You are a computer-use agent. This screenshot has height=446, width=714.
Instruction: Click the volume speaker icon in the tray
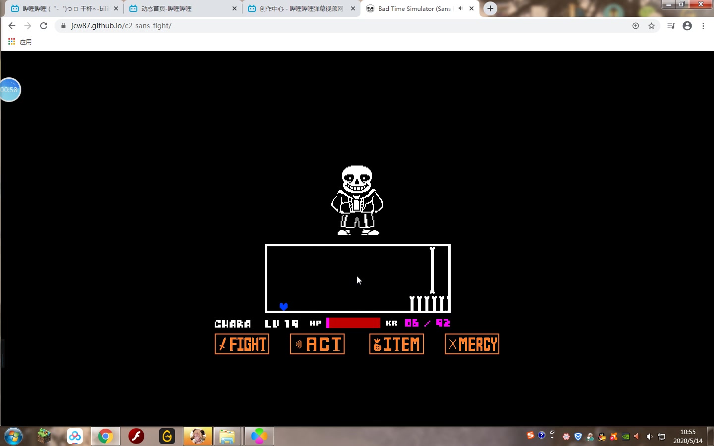(650, 437)
